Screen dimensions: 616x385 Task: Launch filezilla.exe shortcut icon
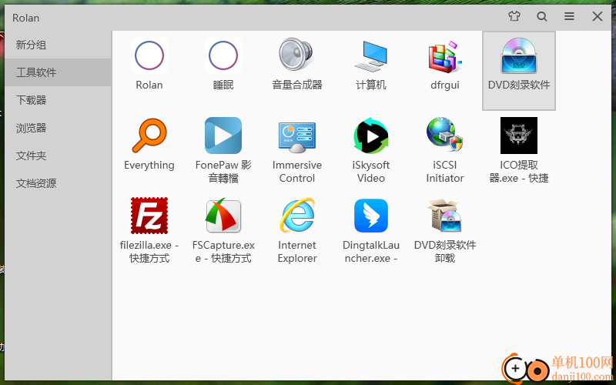[x=149, y=216]
